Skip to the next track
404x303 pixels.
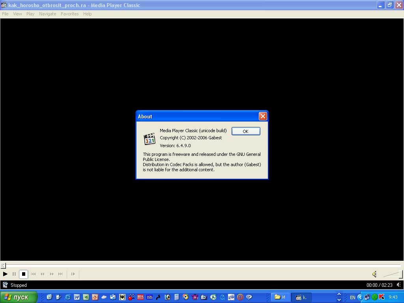(60, 274)
